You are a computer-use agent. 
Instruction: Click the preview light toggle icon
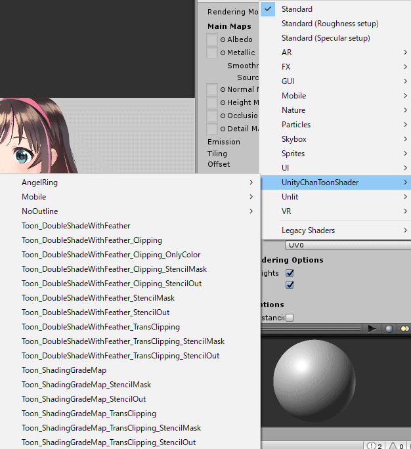click(x=404, y=328)
